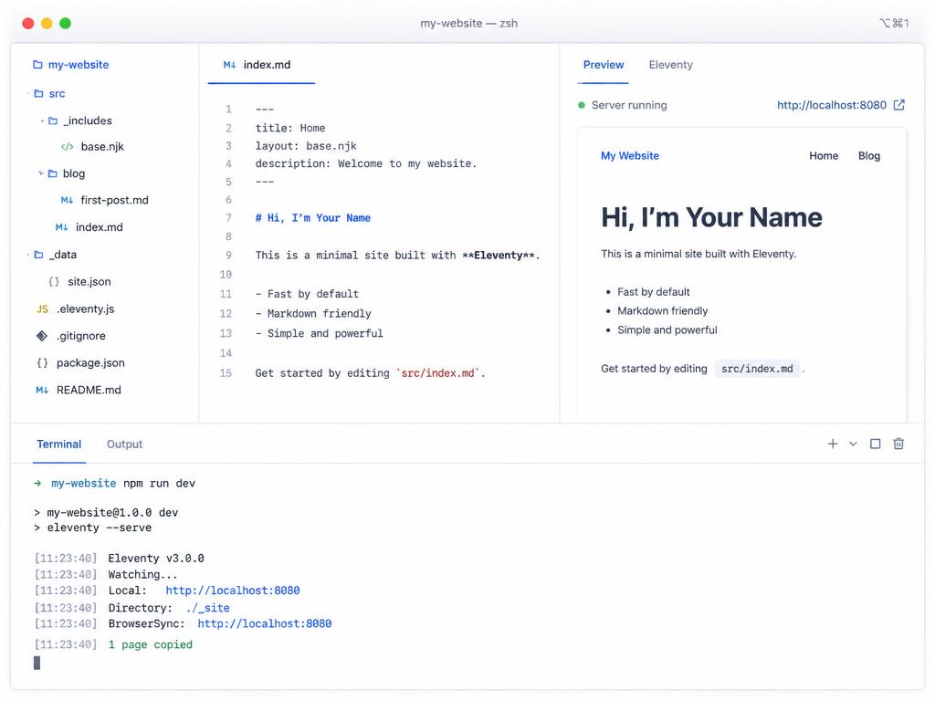Screen dimensions: 935x701
Task: Collapse the _includes folder arrow
Action: (42, 121)
